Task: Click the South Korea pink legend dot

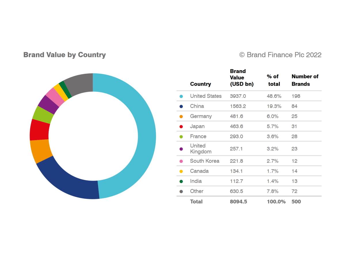Action: pyautogui.click(x=181, y=161)
